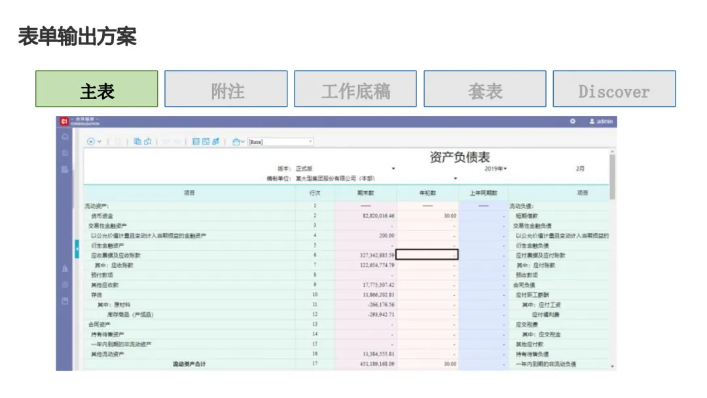
Task: Click the 年初数 column header
Action: [427, 193]
